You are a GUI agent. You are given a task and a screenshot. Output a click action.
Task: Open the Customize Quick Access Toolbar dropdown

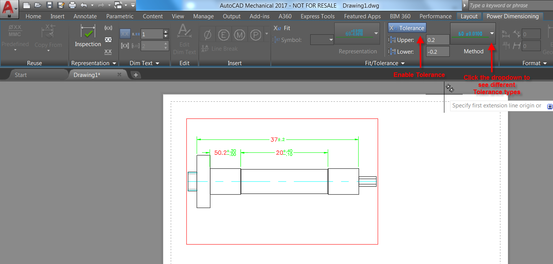click(133, 5)
